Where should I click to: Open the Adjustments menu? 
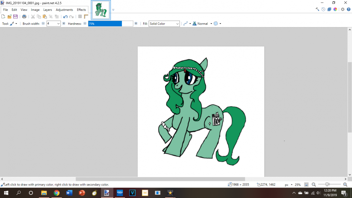tap(64, 9)
